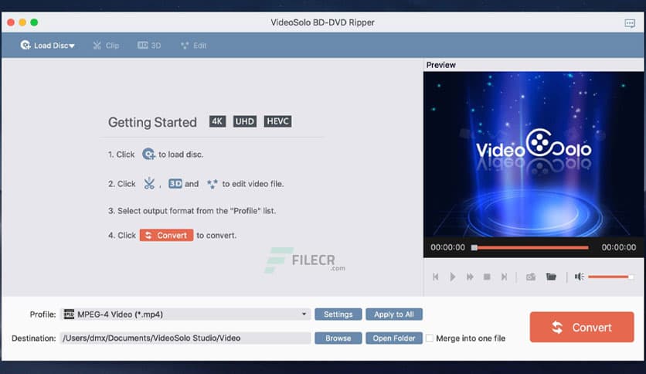Click the large orange Convert button

click(x=582, y=327)
